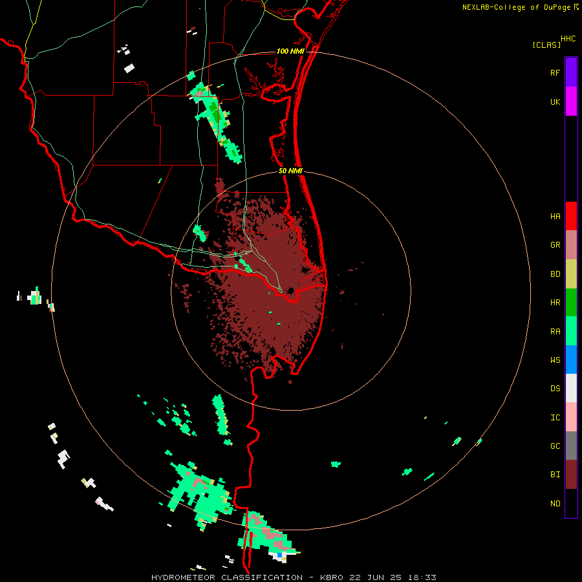582x582 pixels.
Task: Click the RA light green legend swatch
Action: [571, 331]
